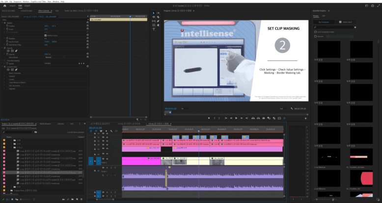This screenshot has height=203, width=382.
Task: Toggle the Motion effect fx switch
Action: (5, 23)
